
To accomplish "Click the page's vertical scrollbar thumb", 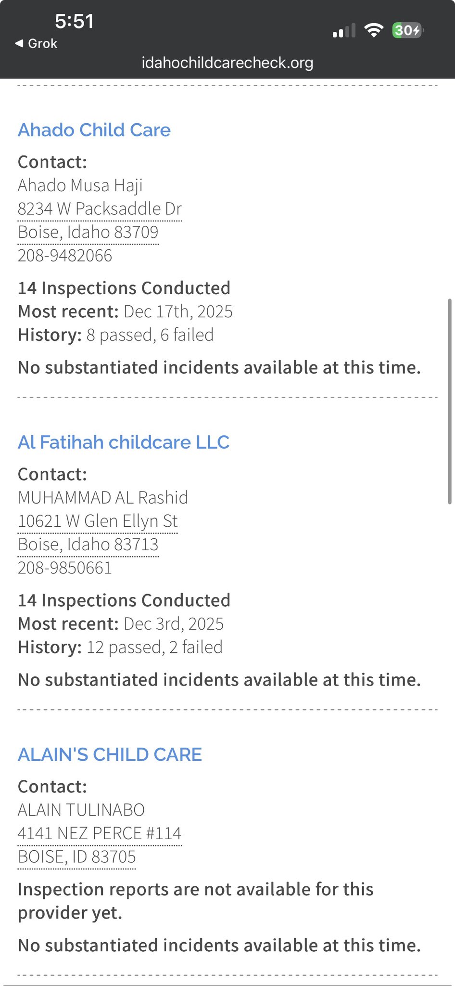I will tap(449, 401).
